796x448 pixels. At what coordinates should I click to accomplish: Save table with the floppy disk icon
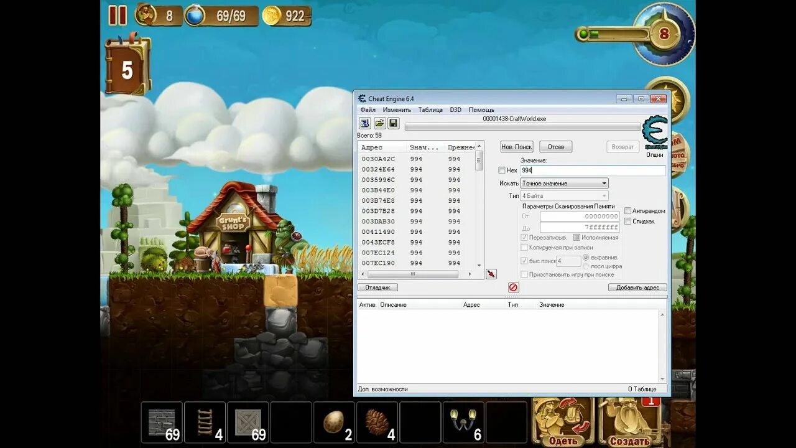tap(394, 123)
